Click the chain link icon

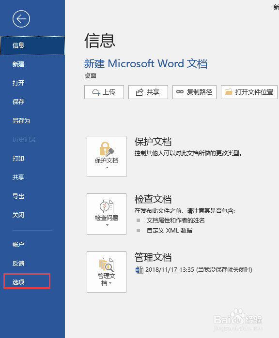click(180, 92)
